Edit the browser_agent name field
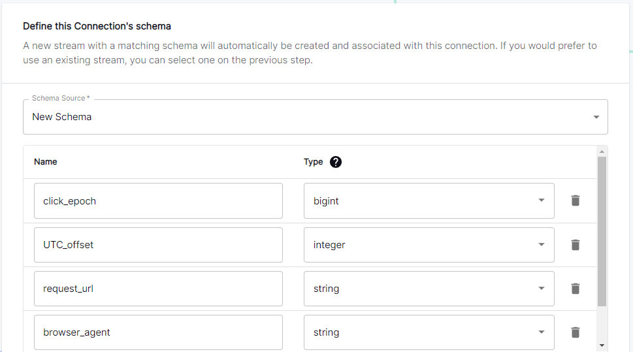Screen dimensions: 633x352 click(x=158, y=332)
